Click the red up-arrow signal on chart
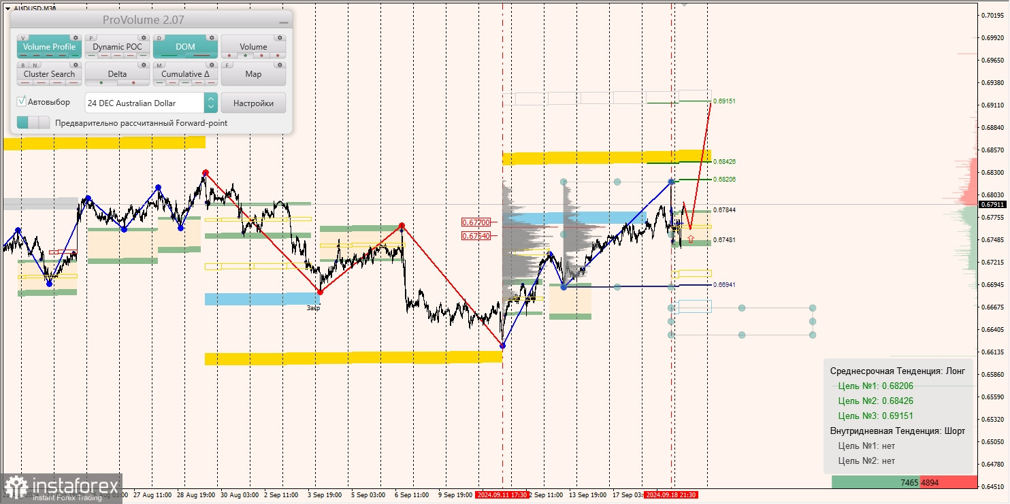Screen dimensions: 1010x504 pos(691,239)
